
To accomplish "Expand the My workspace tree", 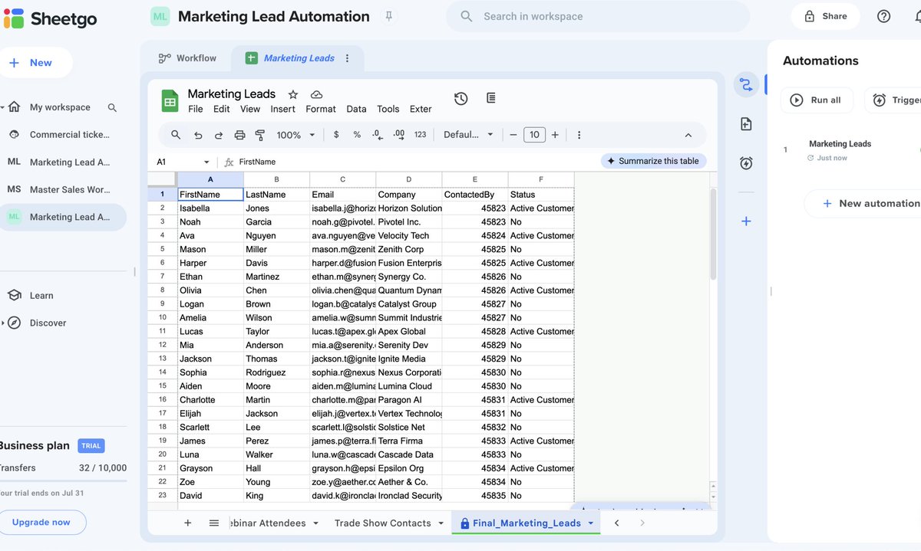I will click(x=3, y=107).
